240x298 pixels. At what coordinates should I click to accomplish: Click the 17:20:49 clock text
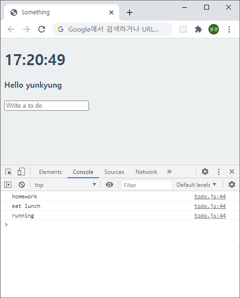pos(35,60)
